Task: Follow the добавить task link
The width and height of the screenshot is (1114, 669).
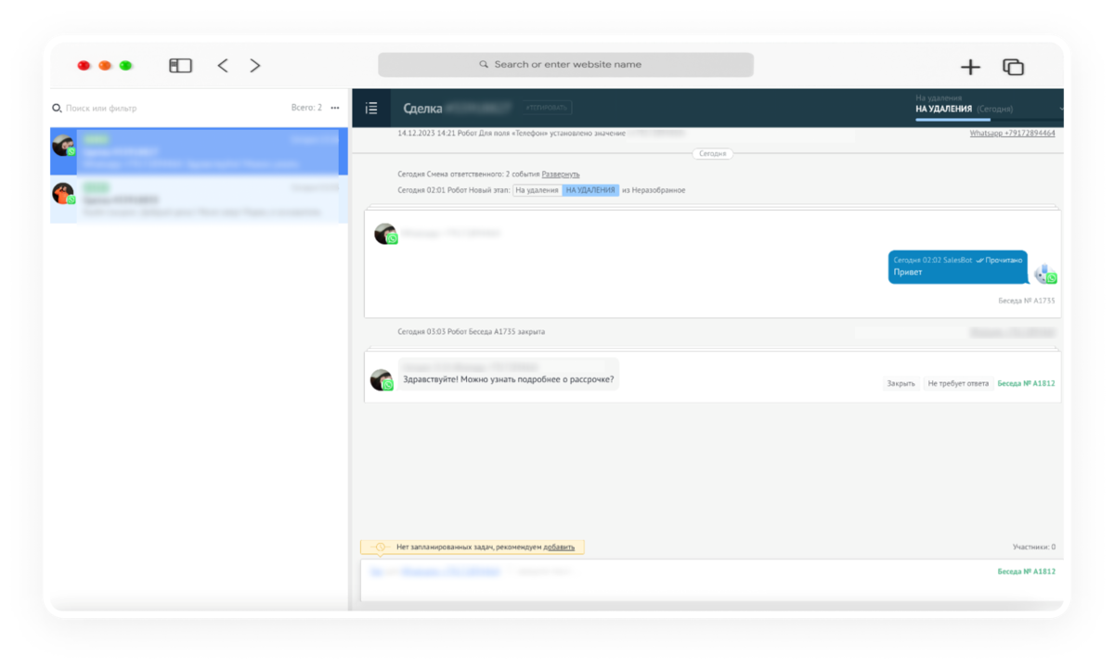Action: point(559,547)
